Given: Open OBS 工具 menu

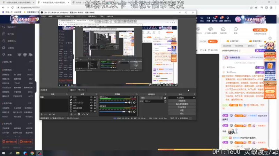Looking at the screenshot, I should click(x=102, y=16).
